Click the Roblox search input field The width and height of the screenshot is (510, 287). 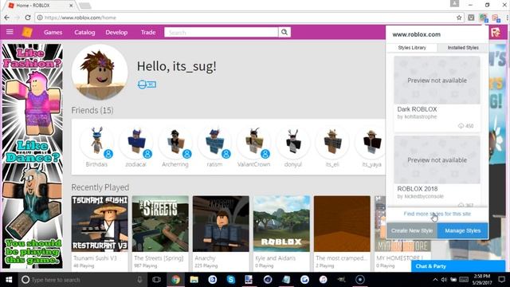[x=222, y=32]
